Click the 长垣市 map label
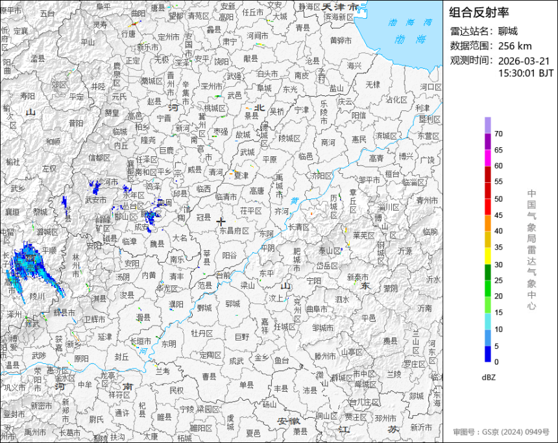This screenshot has height=443, width=558. (140, 341)
